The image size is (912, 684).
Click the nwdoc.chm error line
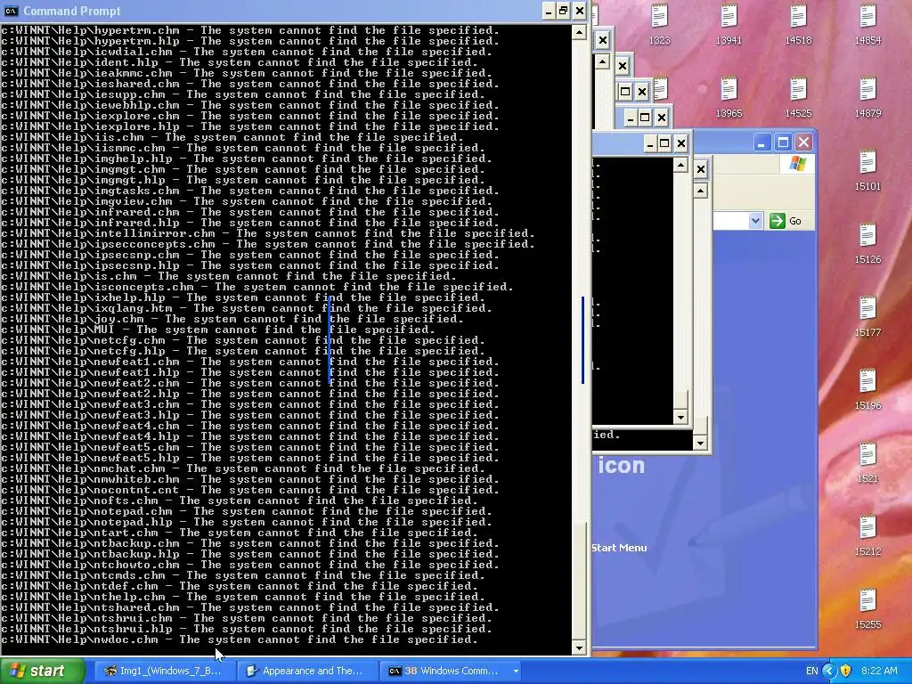(240, 639)
